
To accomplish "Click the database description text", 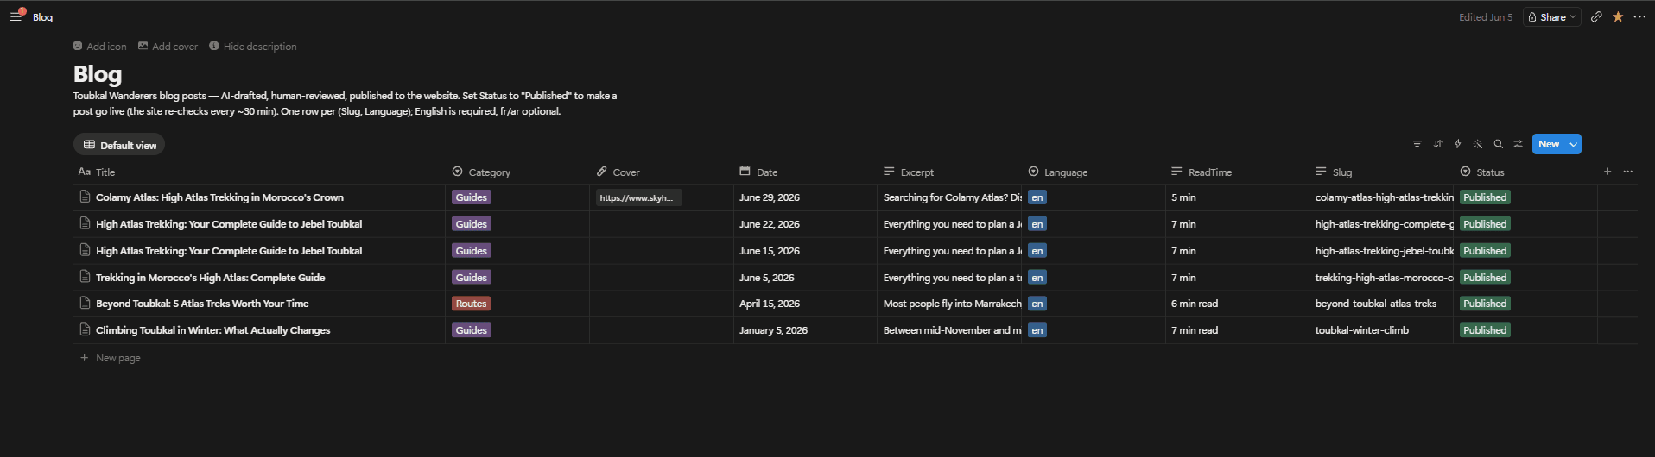I will (345, 103).
